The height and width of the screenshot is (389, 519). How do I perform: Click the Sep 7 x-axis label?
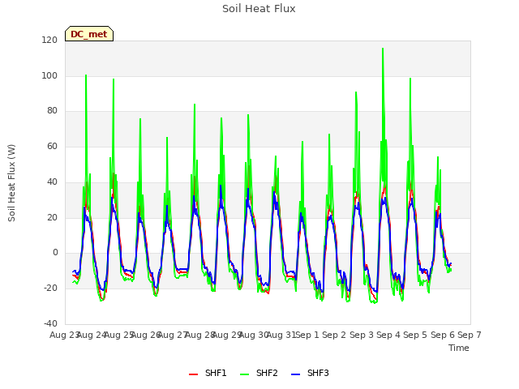(x=470, y=335)
